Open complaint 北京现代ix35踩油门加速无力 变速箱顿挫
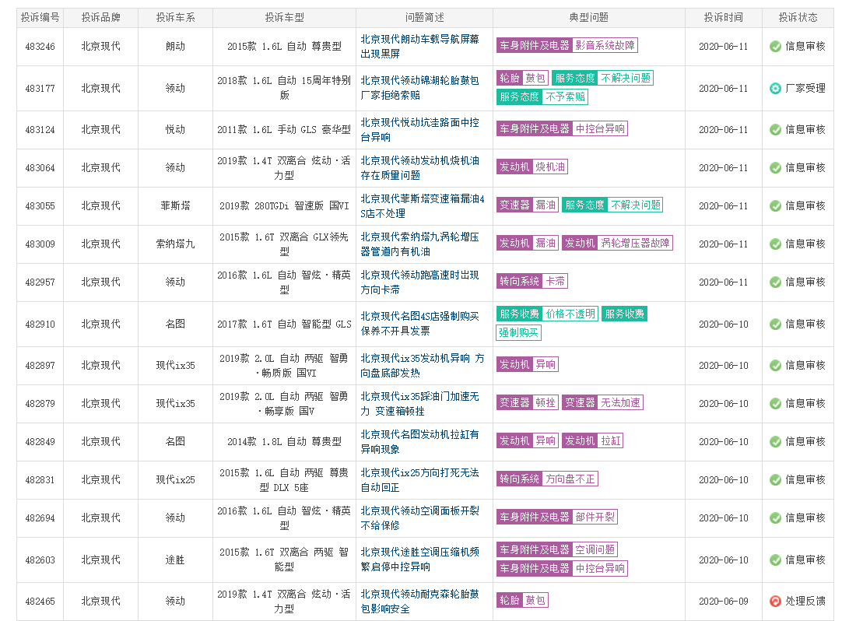Screen dimensions: 849x621 (x=419, y=404)
